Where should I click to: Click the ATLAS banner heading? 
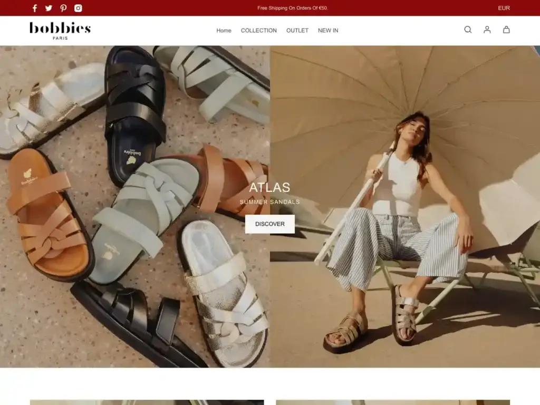click(x=269, y=187)
